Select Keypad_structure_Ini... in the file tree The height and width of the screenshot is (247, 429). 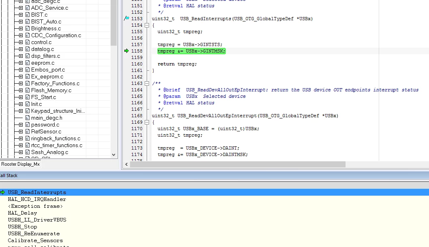coord(58,111)
